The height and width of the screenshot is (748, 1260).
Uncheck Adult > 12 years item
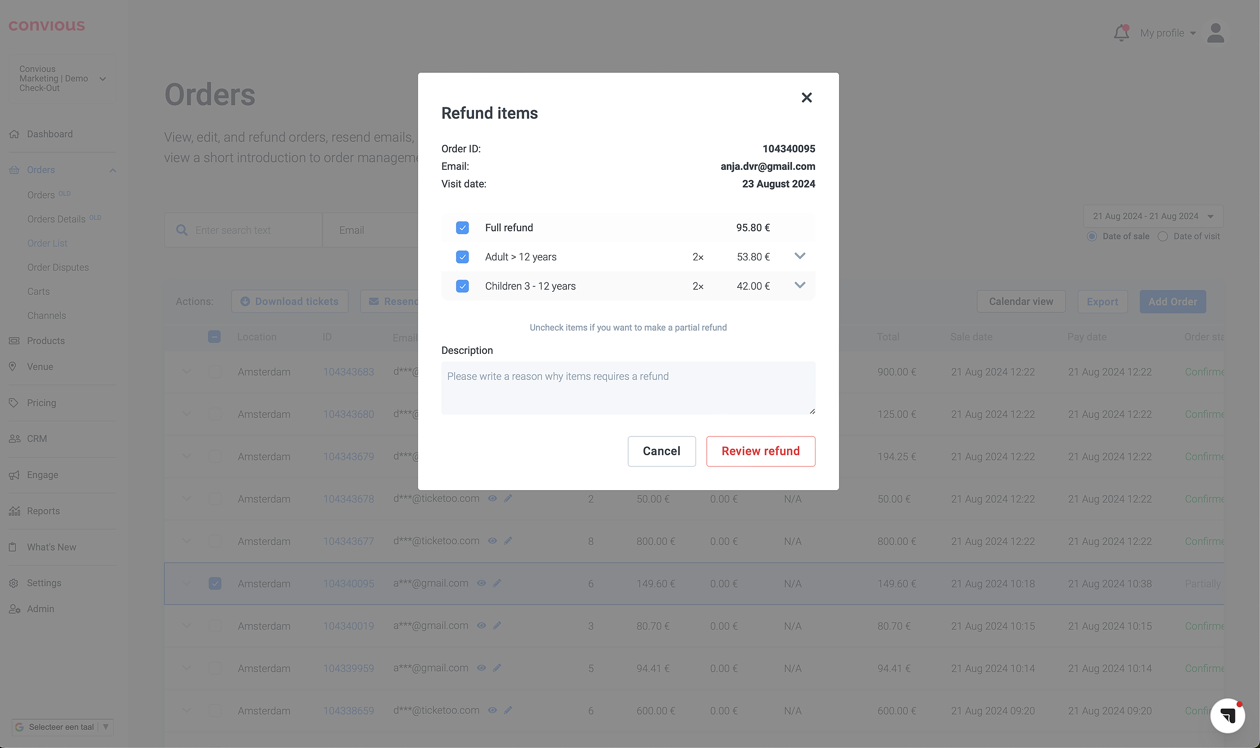click(462, 257)
